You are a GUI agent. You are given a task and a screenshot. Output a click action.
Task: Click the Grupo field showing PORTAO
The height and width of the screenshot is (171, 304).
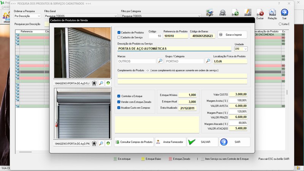184,61
